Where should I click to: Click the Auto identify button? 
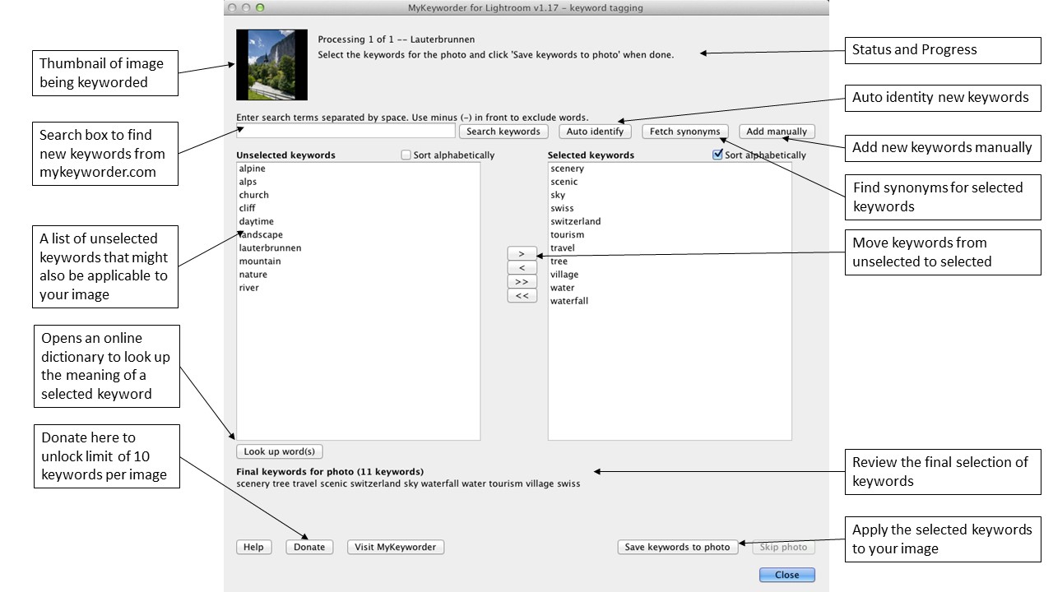click(596, 132)
